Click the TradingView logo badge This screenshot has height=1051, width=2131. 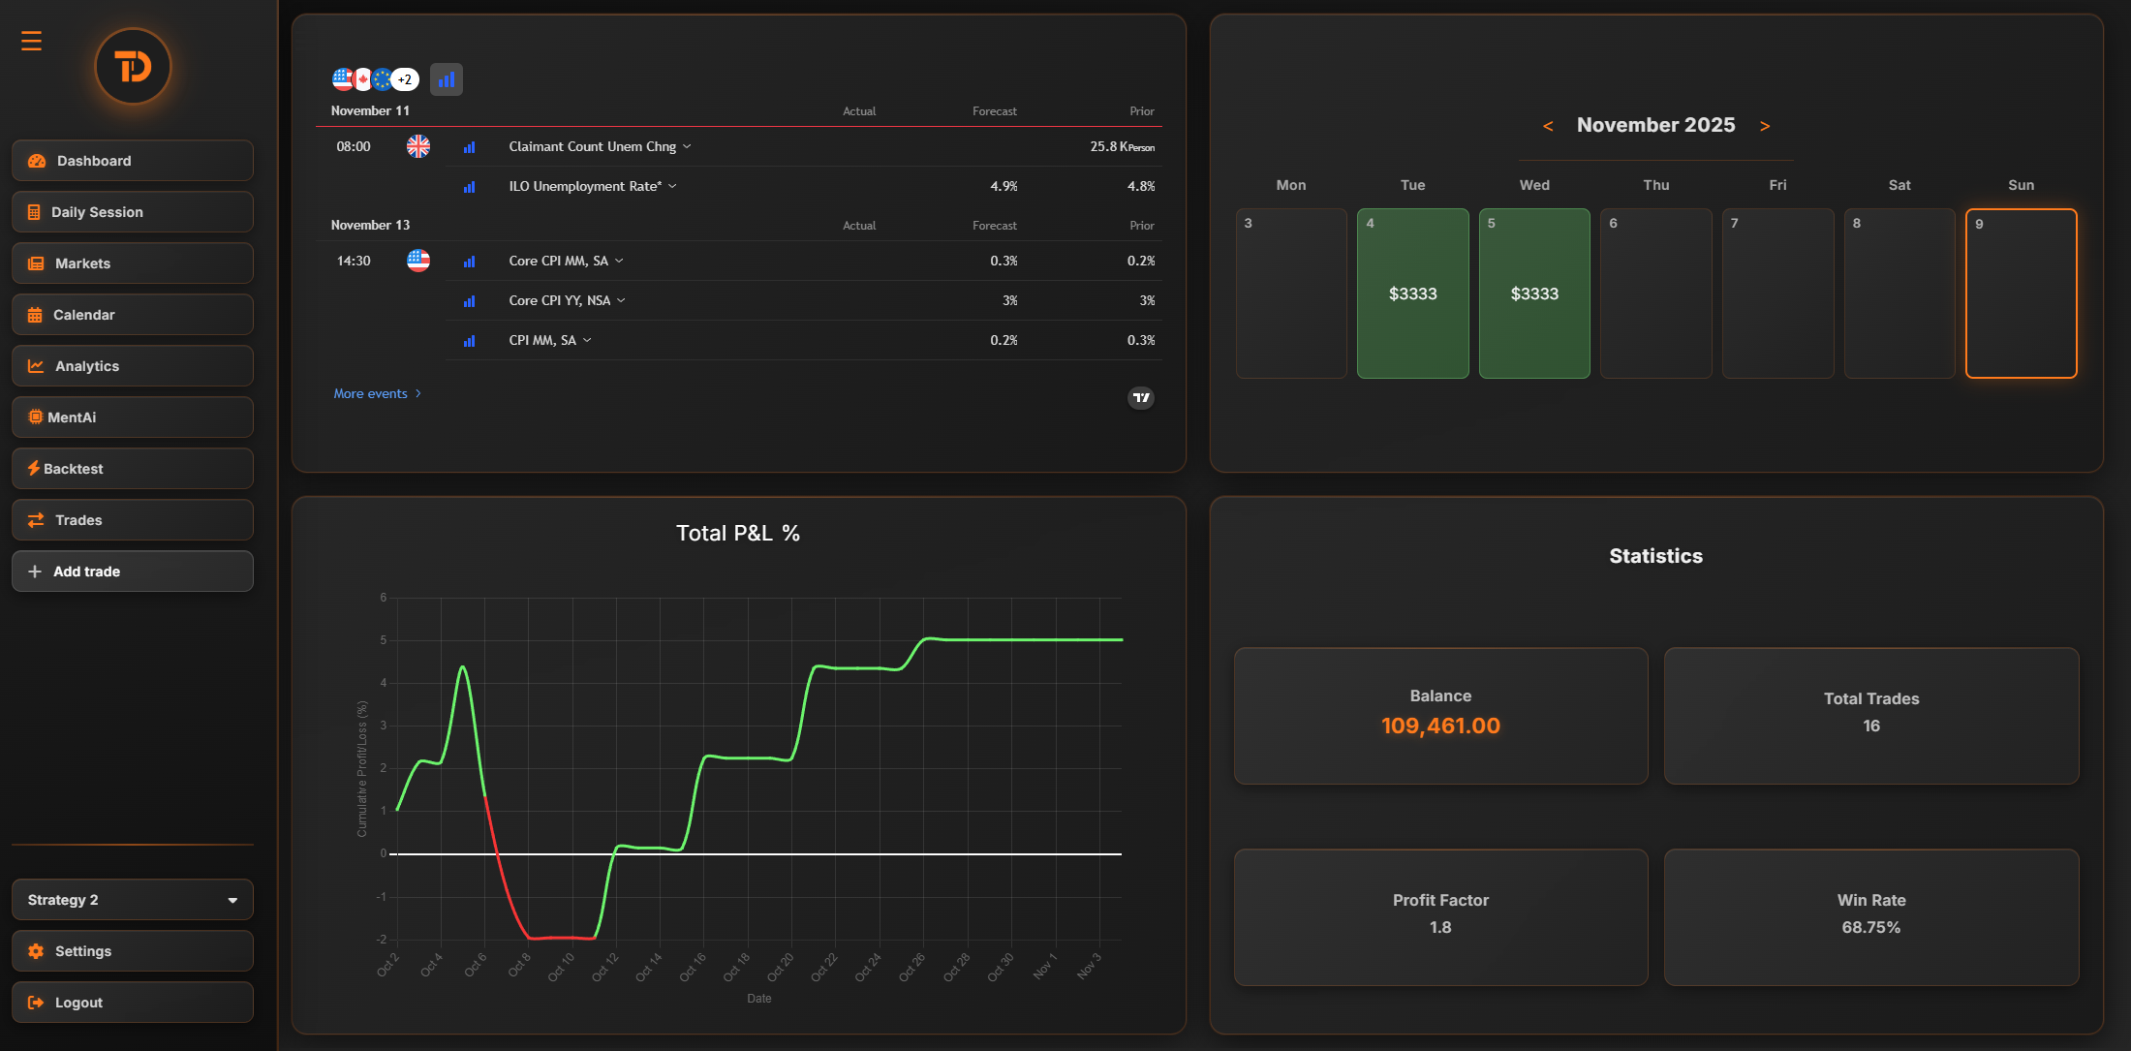[1141, 397]
